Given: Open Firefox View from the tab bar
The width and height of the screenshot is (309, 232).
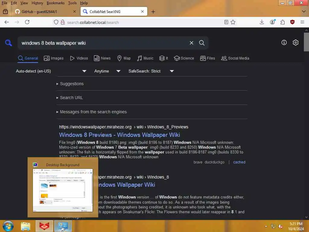Looking at the screenshot, I should (5, 12).
